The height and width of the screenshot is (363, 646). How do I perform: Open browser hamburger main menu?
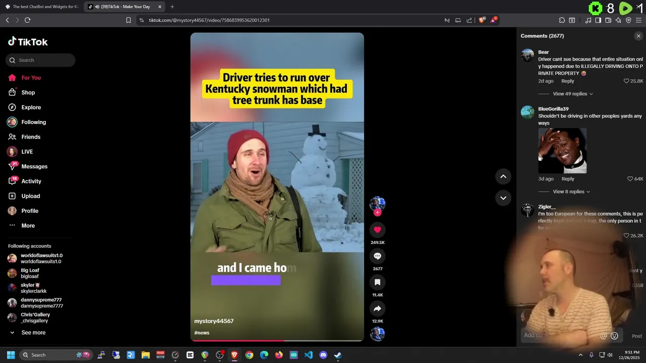click(x=638, y=20)
